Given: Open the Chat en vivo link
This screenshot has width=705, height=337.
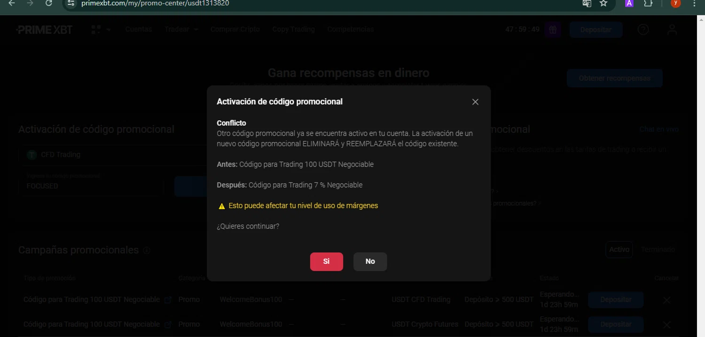Looking at the screenshot, I should (x=659, y=129).
